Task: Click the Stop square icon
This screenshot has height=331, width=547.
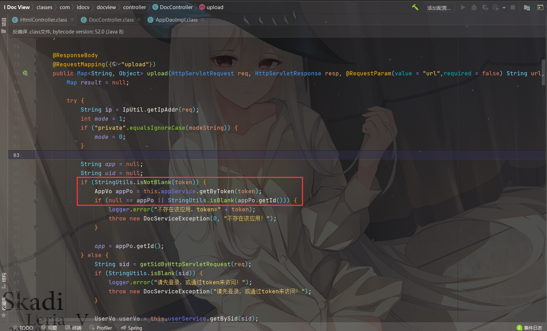Action: pyautogui.click(x=512, y=7)
